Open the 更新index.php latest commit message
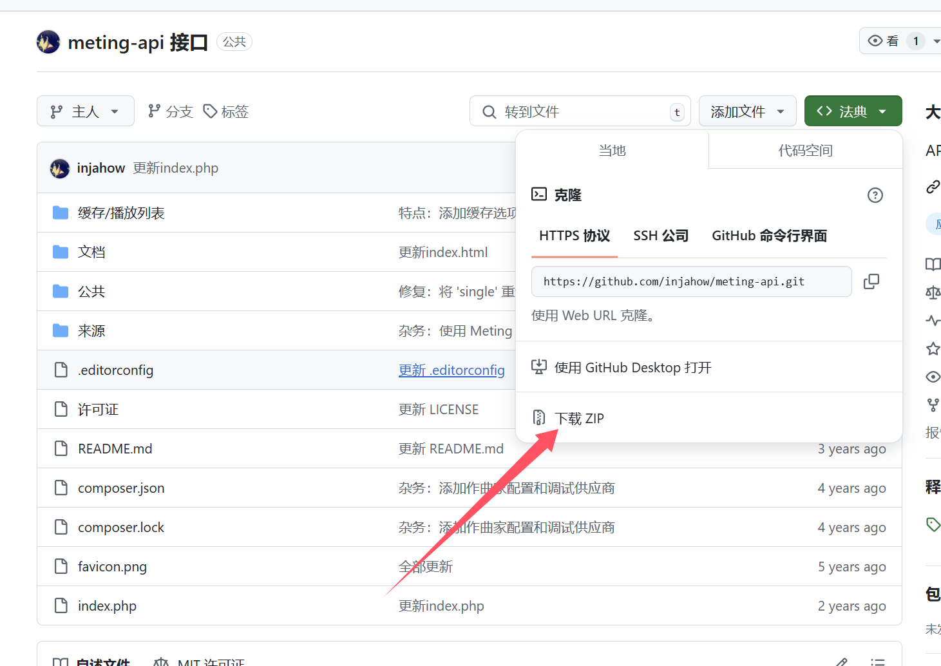 click(x=176, y=168)
